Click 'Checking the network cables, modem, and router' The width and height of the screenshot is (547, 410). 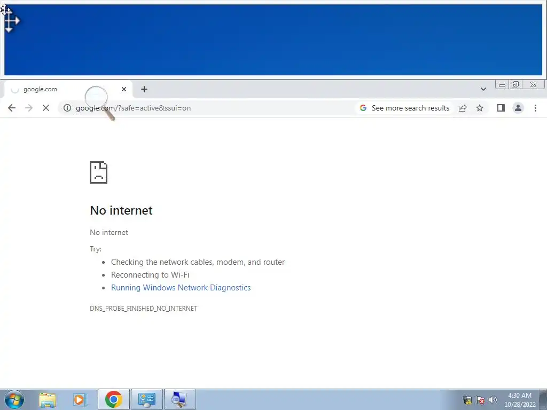(x=198, y=262)
